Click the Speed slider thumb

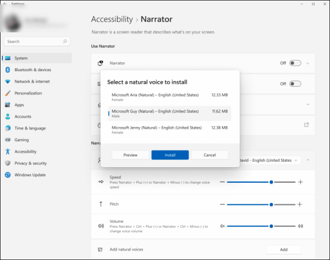point(271,182)
